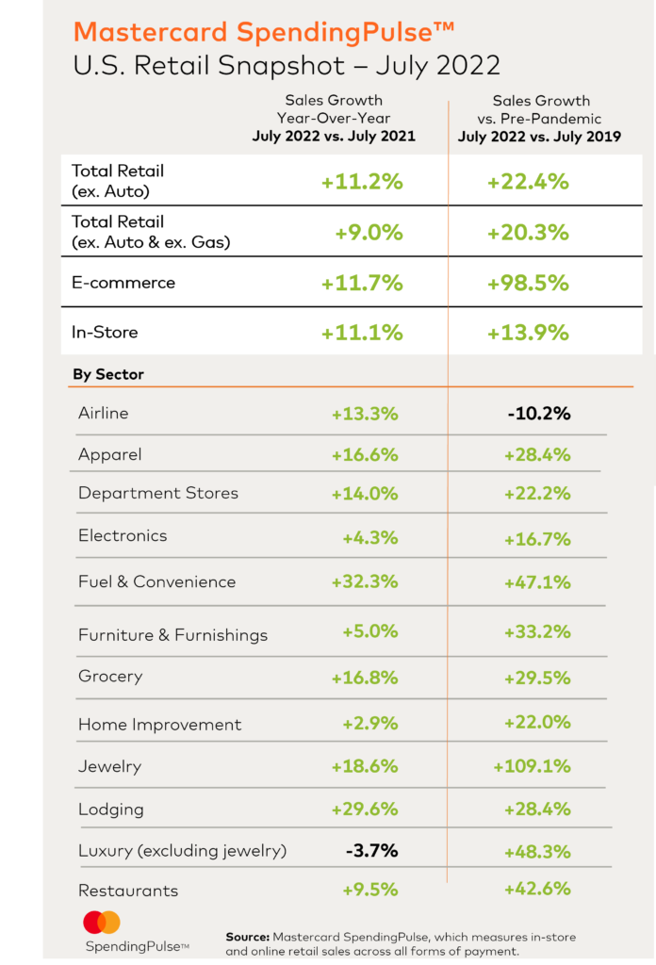Image resolution: width=656 pixels, height=965 pixels.
Task: Click the By Sector heading
Action: point(108,374)
